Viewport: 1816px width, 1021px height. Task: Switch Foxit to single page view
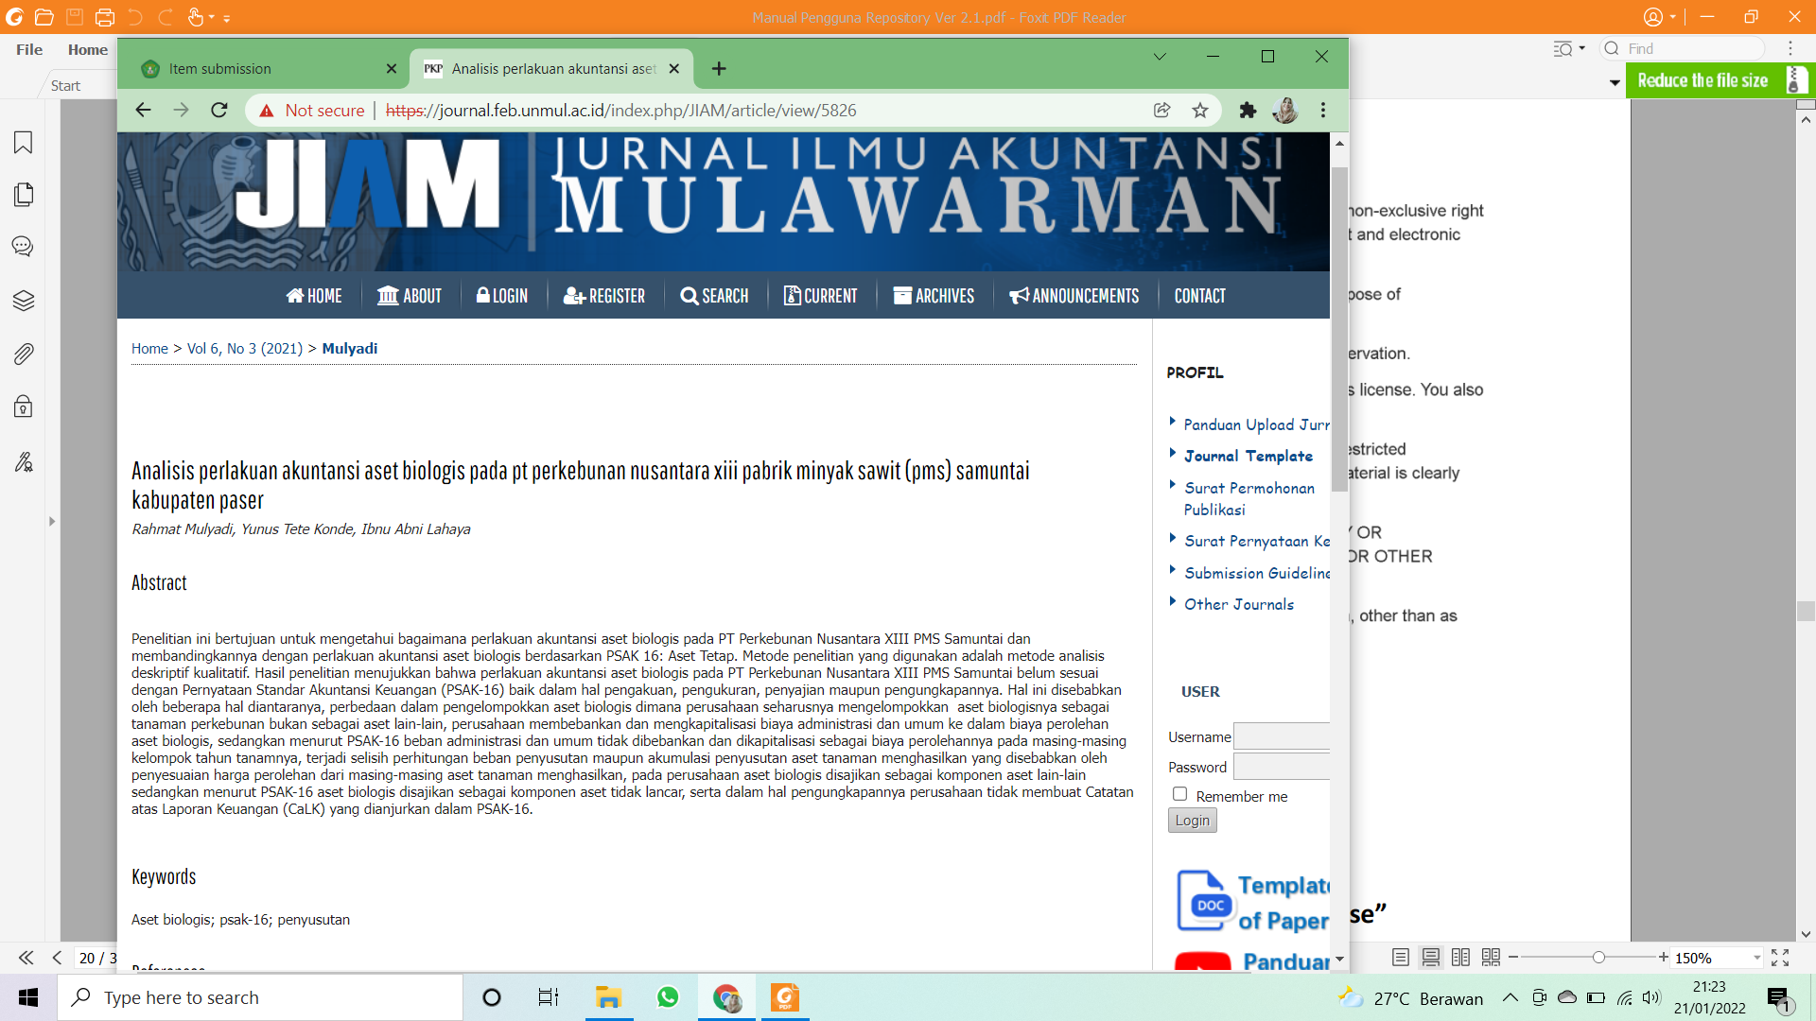(x=1401, y=958)
